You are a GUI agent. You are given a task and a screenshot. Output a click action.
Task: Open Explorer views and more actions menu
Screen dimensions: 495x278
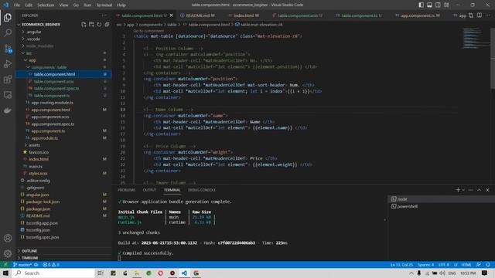(x=104, y=15)
